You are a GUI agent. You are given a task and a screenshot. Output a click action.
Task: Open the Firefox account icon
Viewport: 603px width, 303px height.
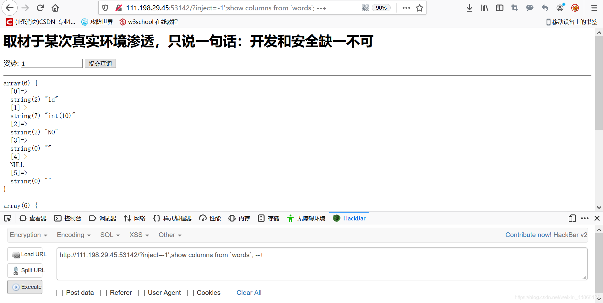(x=560, y=8)
